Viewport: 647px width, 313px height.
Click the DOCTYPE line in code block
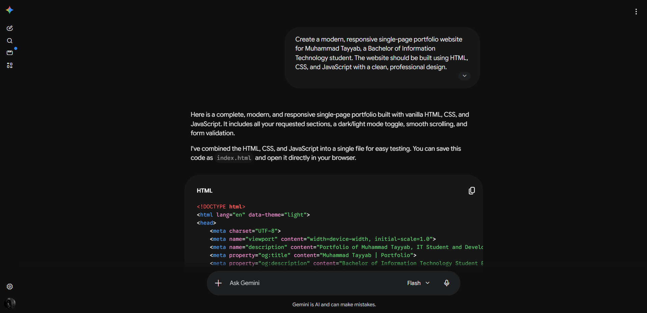click(221, 206)
